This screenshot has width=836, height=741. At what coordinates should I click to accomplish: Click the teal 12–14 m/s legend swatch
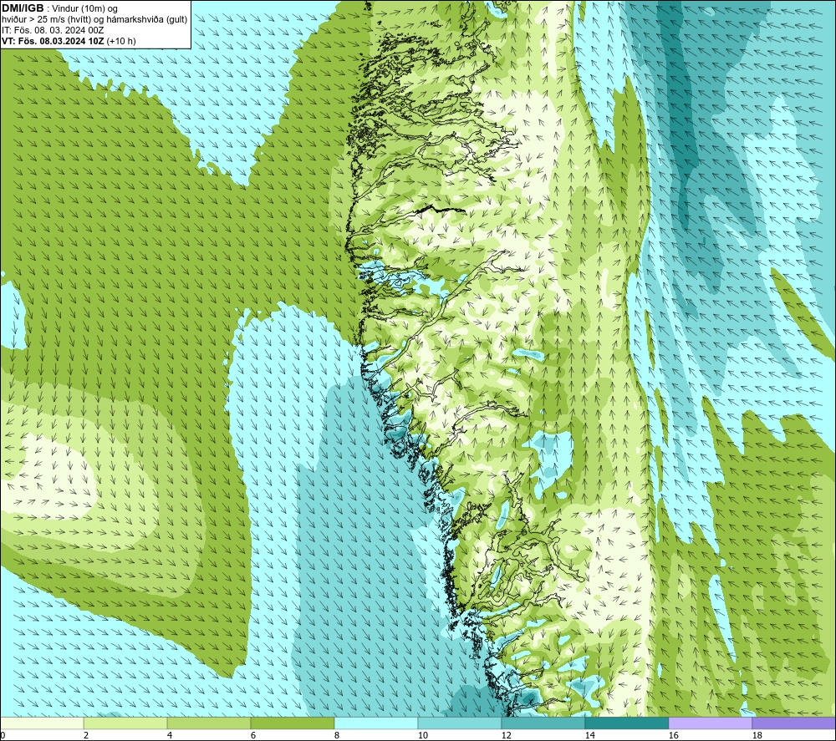click(x=543, y=723)
